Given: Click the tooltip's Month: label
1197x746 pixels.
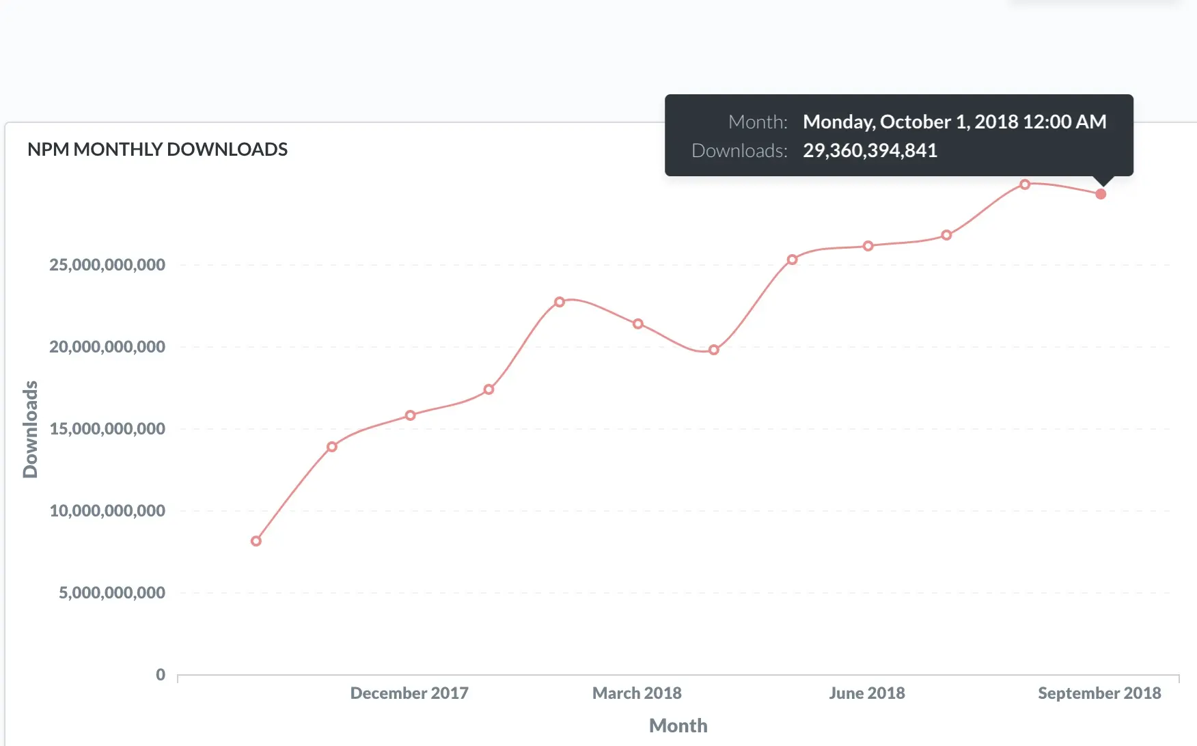Looking at the screenshot, I should [758, 122].
